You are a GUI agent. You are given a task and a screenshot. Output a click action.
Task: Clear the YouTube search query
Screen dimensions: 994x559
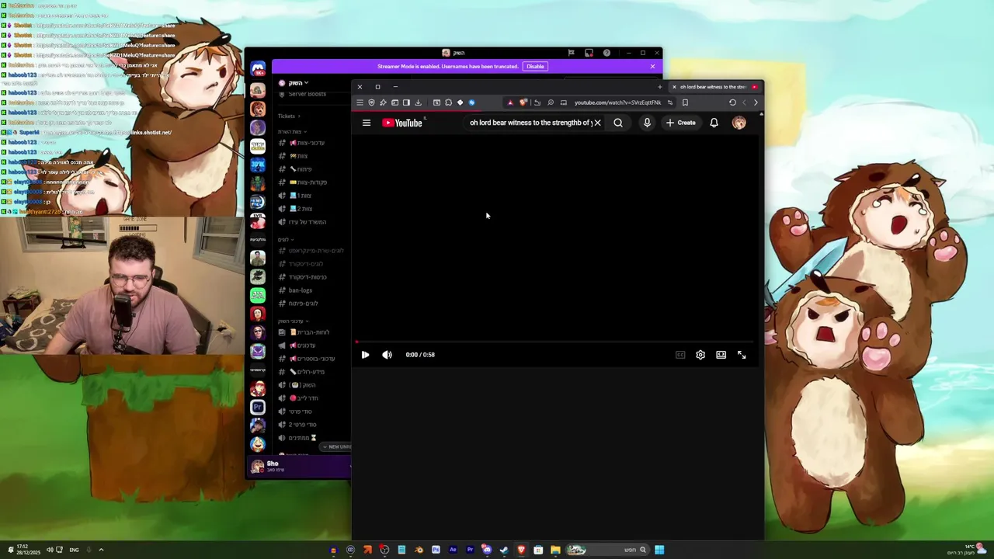pos(597,123)
